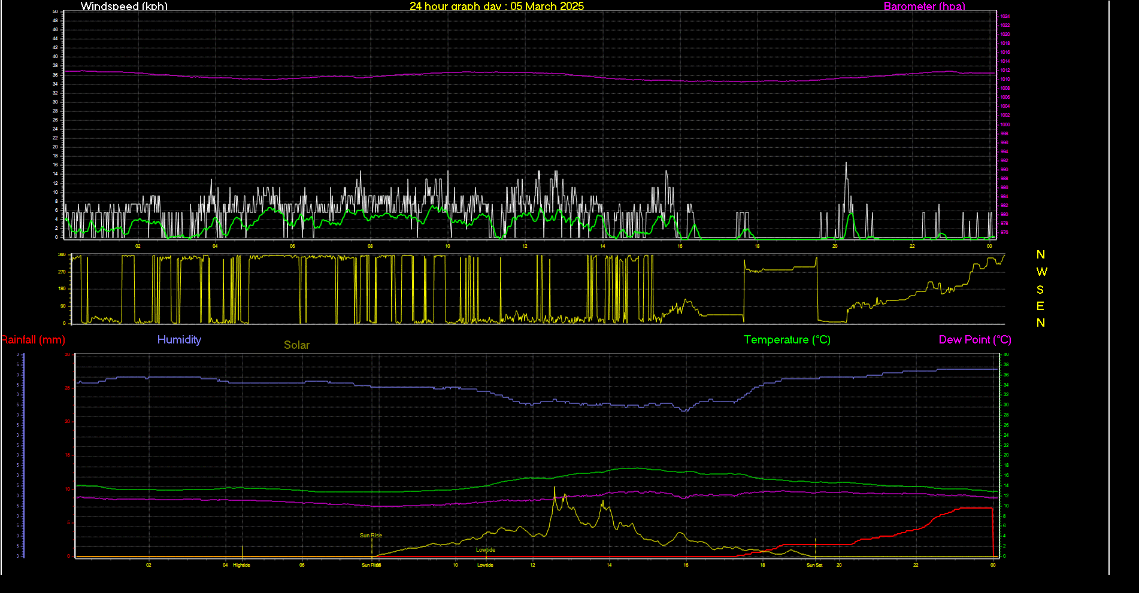
Task: Click the Lowtide label above the time axis
Action: (486, 550)
